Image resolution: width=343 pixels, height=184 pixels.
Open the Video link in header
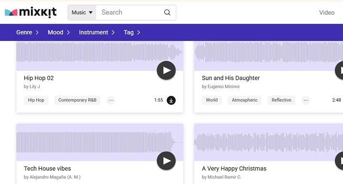[327, 13]
